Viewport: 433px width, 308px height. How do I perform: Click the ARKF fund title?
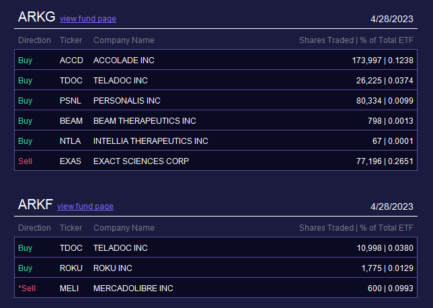tap(36, 204)
